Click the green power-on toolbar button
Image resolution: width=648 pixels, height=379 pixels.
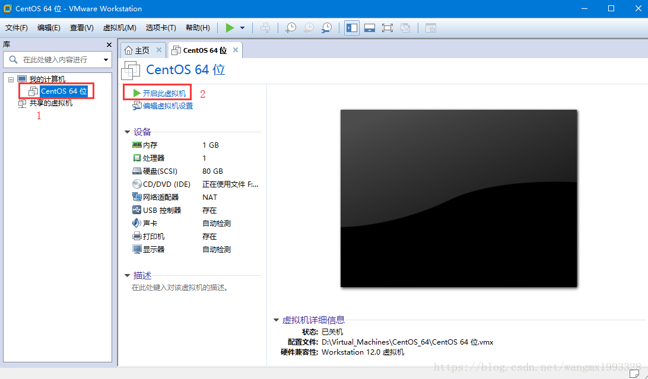click(x=230, y=28)
